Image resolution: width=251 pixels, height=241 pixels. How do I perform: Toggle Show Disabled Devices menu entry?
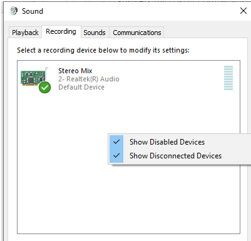tap(180, 142)
